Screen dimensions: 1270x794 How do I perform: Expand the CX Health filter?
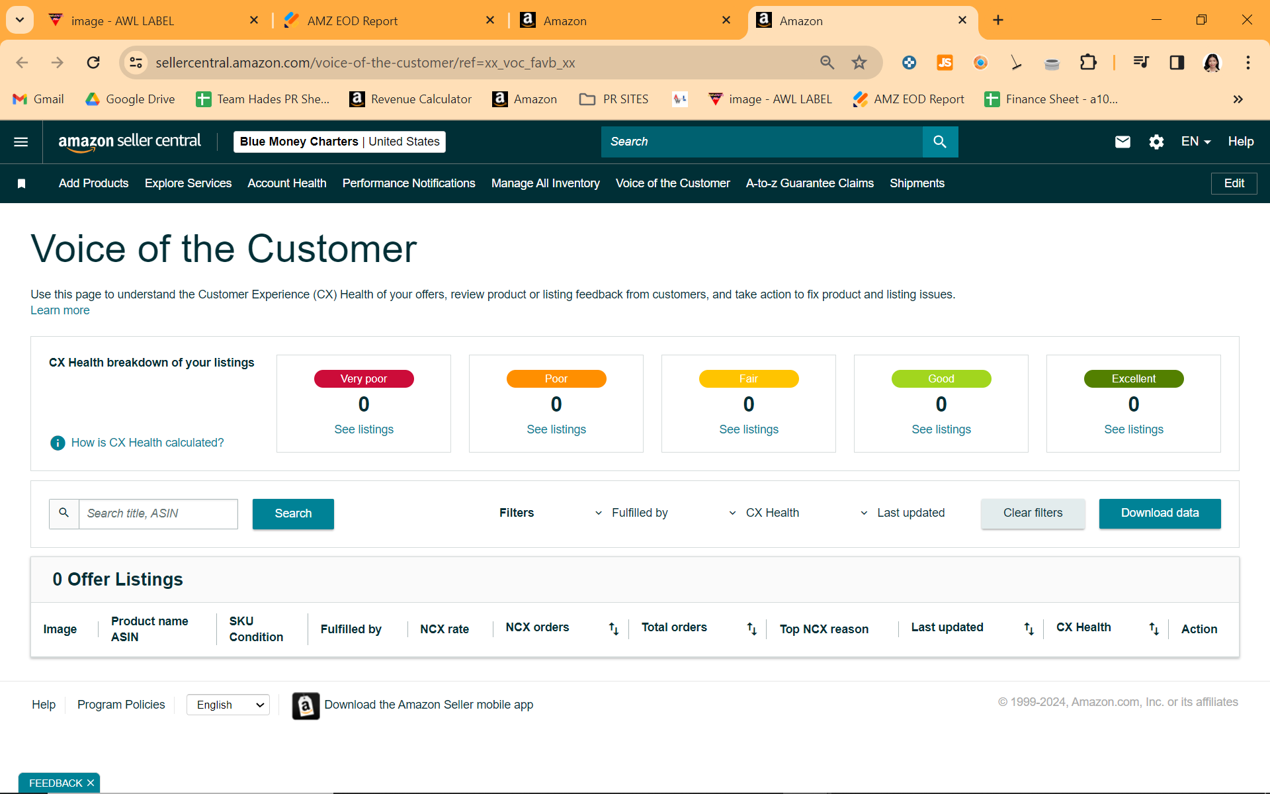coord(763,513)
